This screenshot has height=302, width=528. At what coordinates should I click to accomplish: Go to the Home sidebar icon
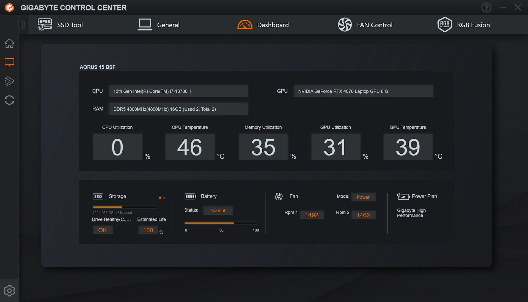[x=9, y=43]
